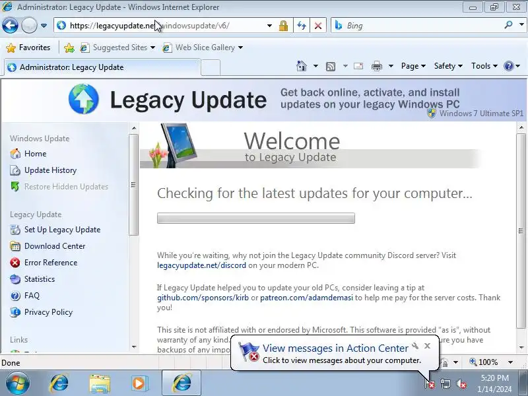Click the muted volume tray icon
528x396 pixels.
click(461, 383)
